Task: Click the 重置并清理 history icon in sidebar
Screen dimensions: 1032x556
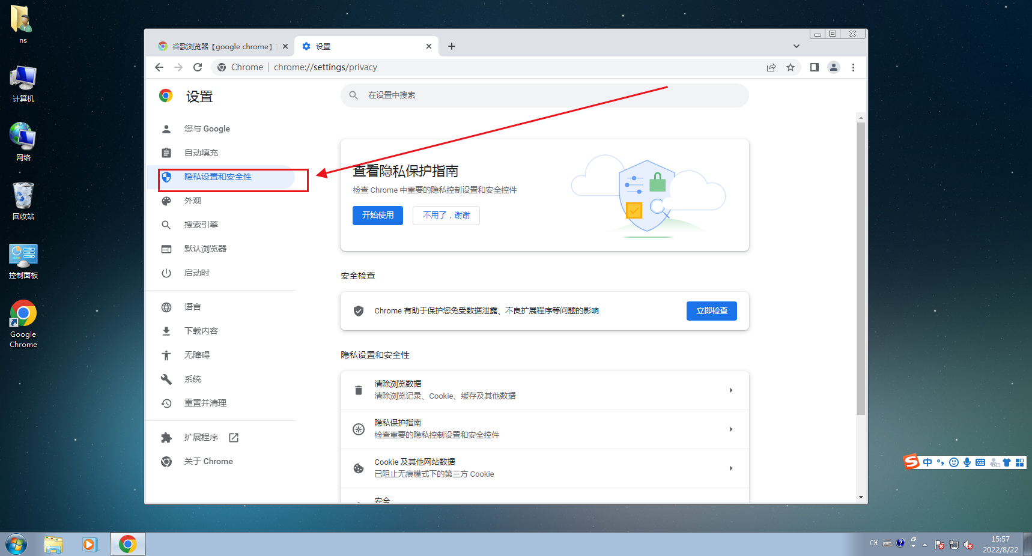Action: pyautogui.click(x=166, y=403)
